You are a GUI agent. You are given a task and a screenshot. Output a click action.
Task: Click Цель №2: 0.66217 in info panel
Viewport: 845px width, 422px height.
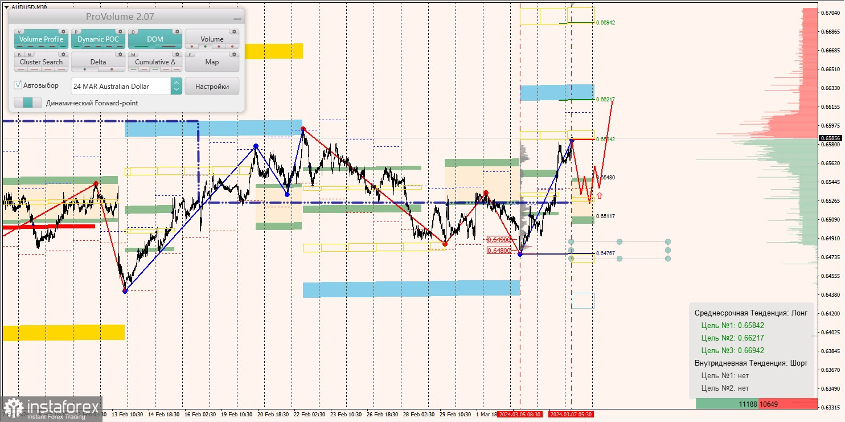[x=733, y=338]
